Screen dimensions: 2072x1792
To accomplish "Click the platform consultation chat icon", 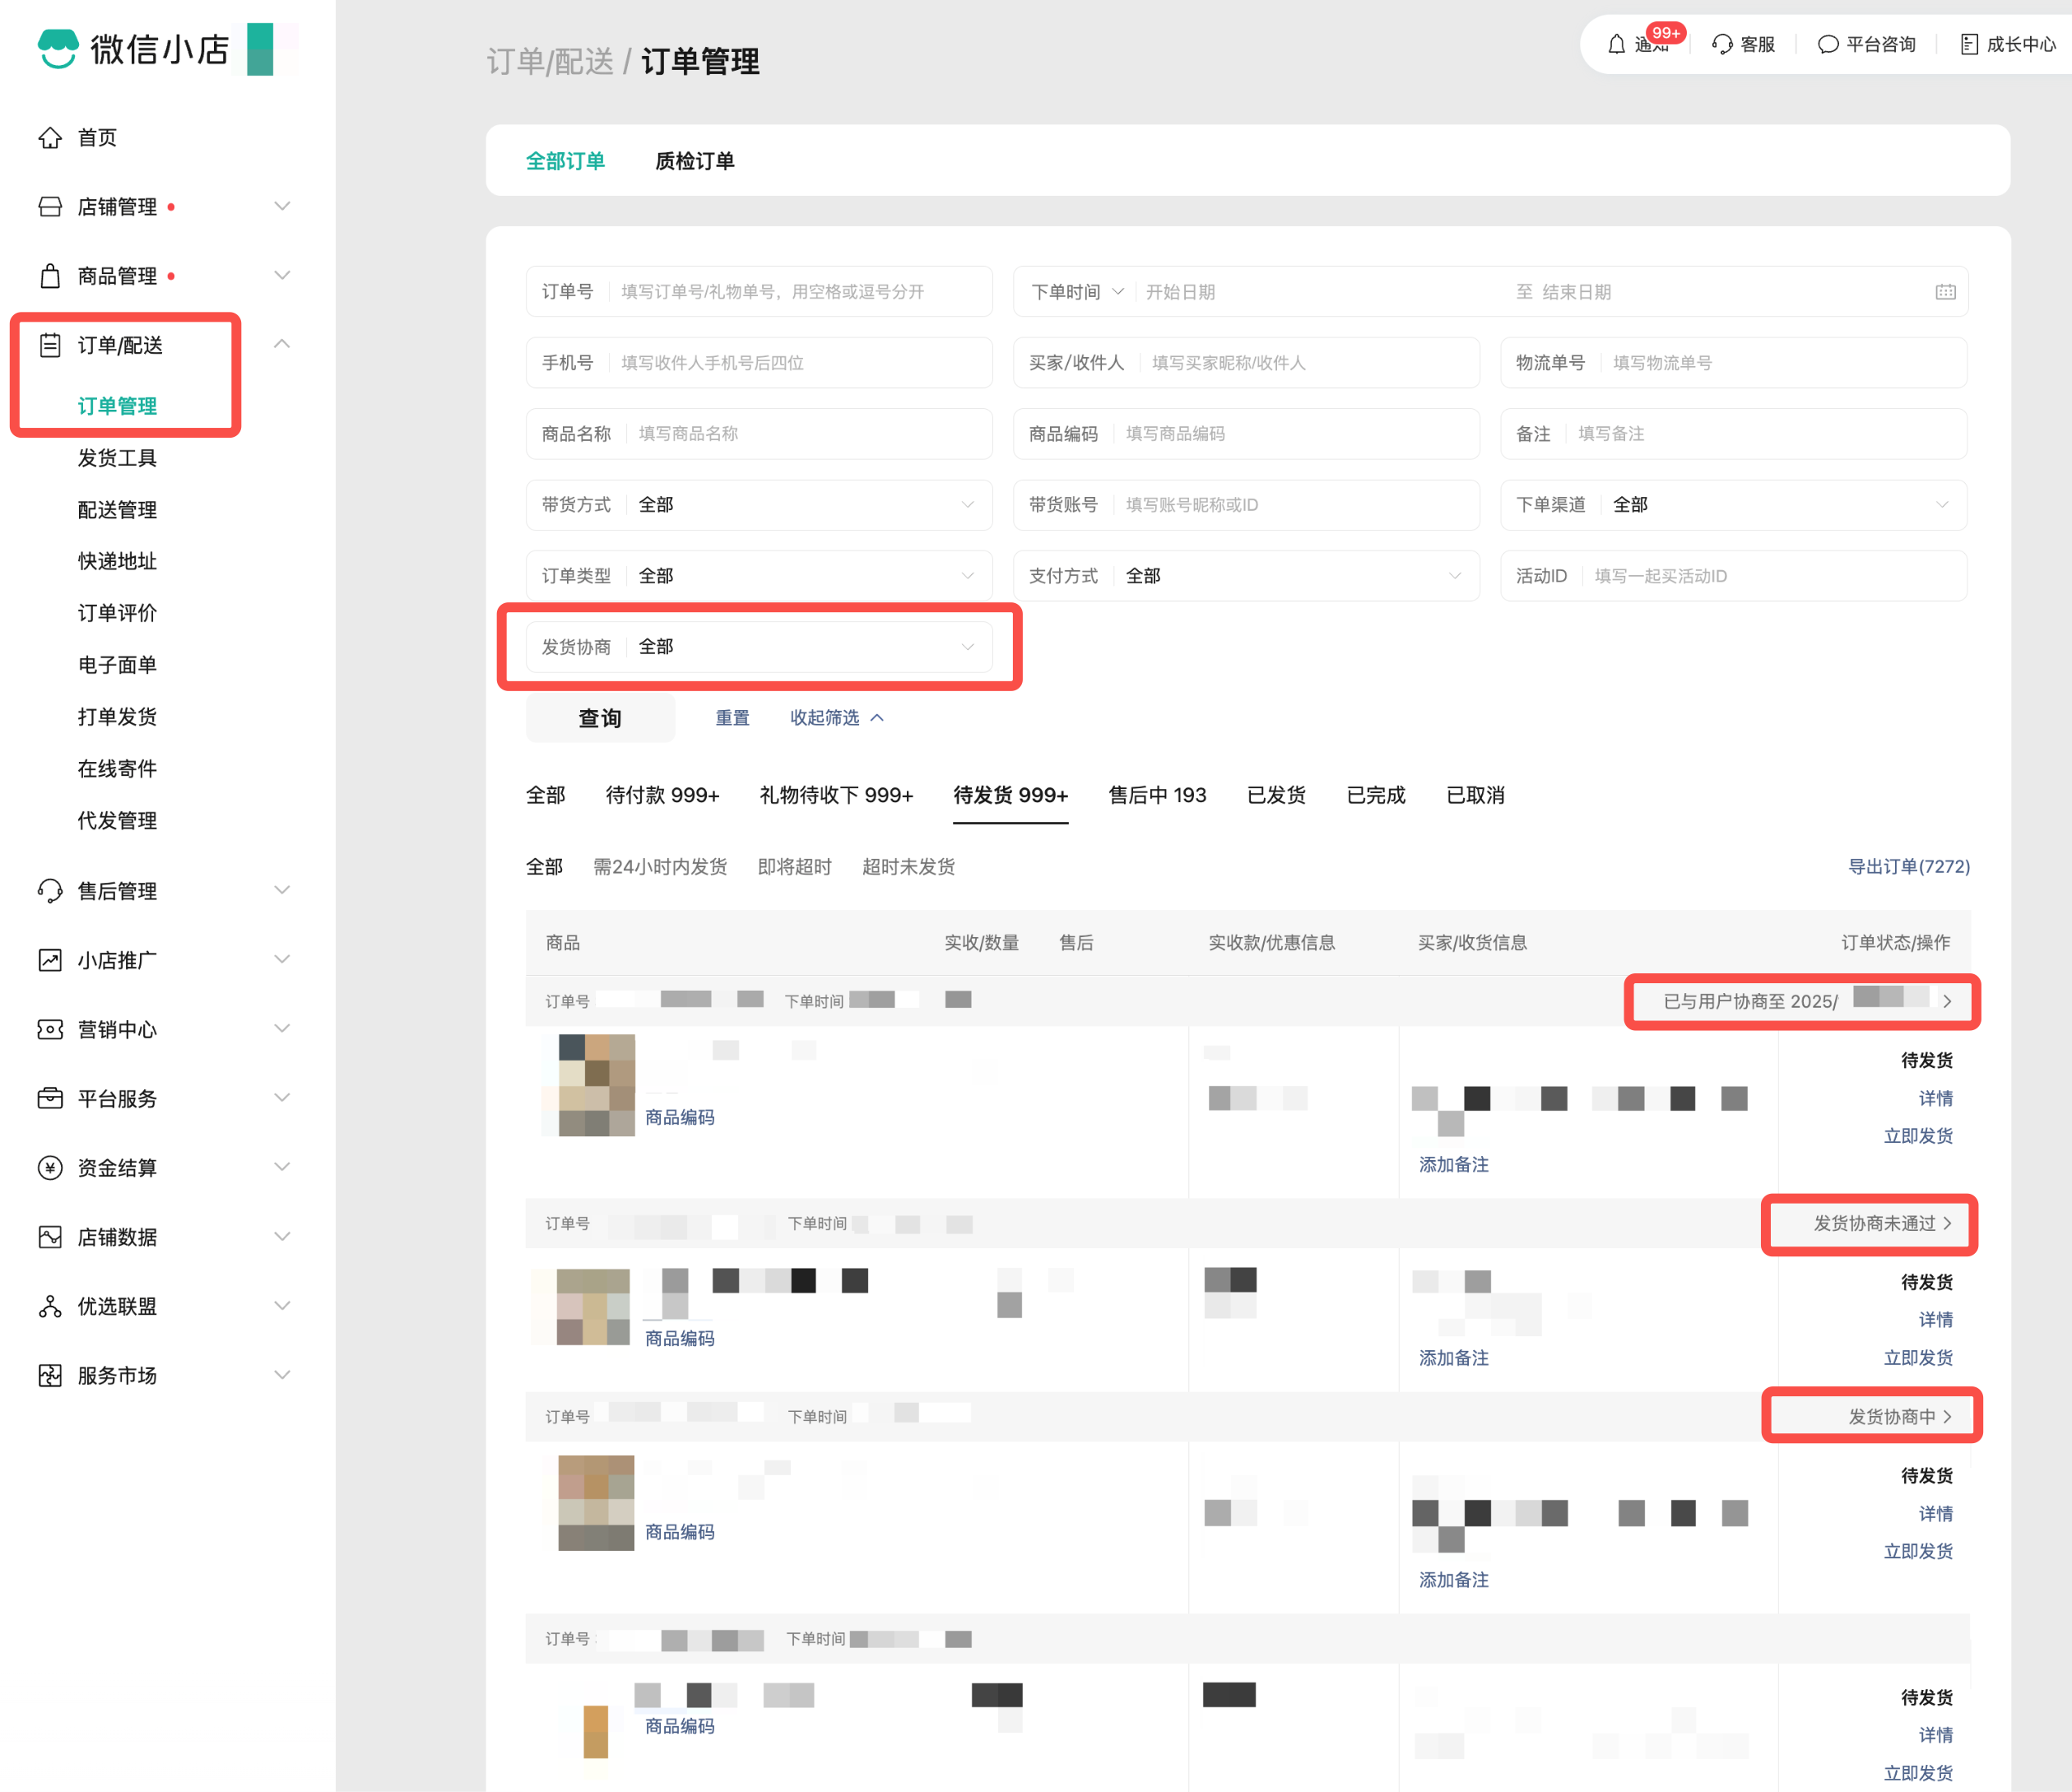I will click(x=1827, y=45).
